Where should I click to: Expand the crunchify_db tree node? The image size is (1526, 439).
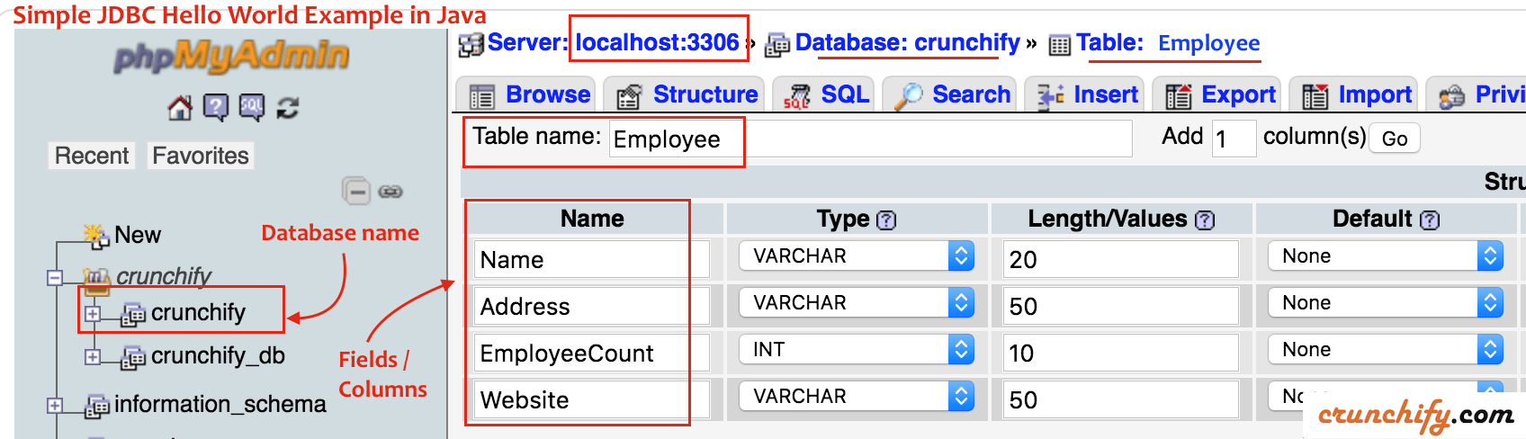[92, 357]
